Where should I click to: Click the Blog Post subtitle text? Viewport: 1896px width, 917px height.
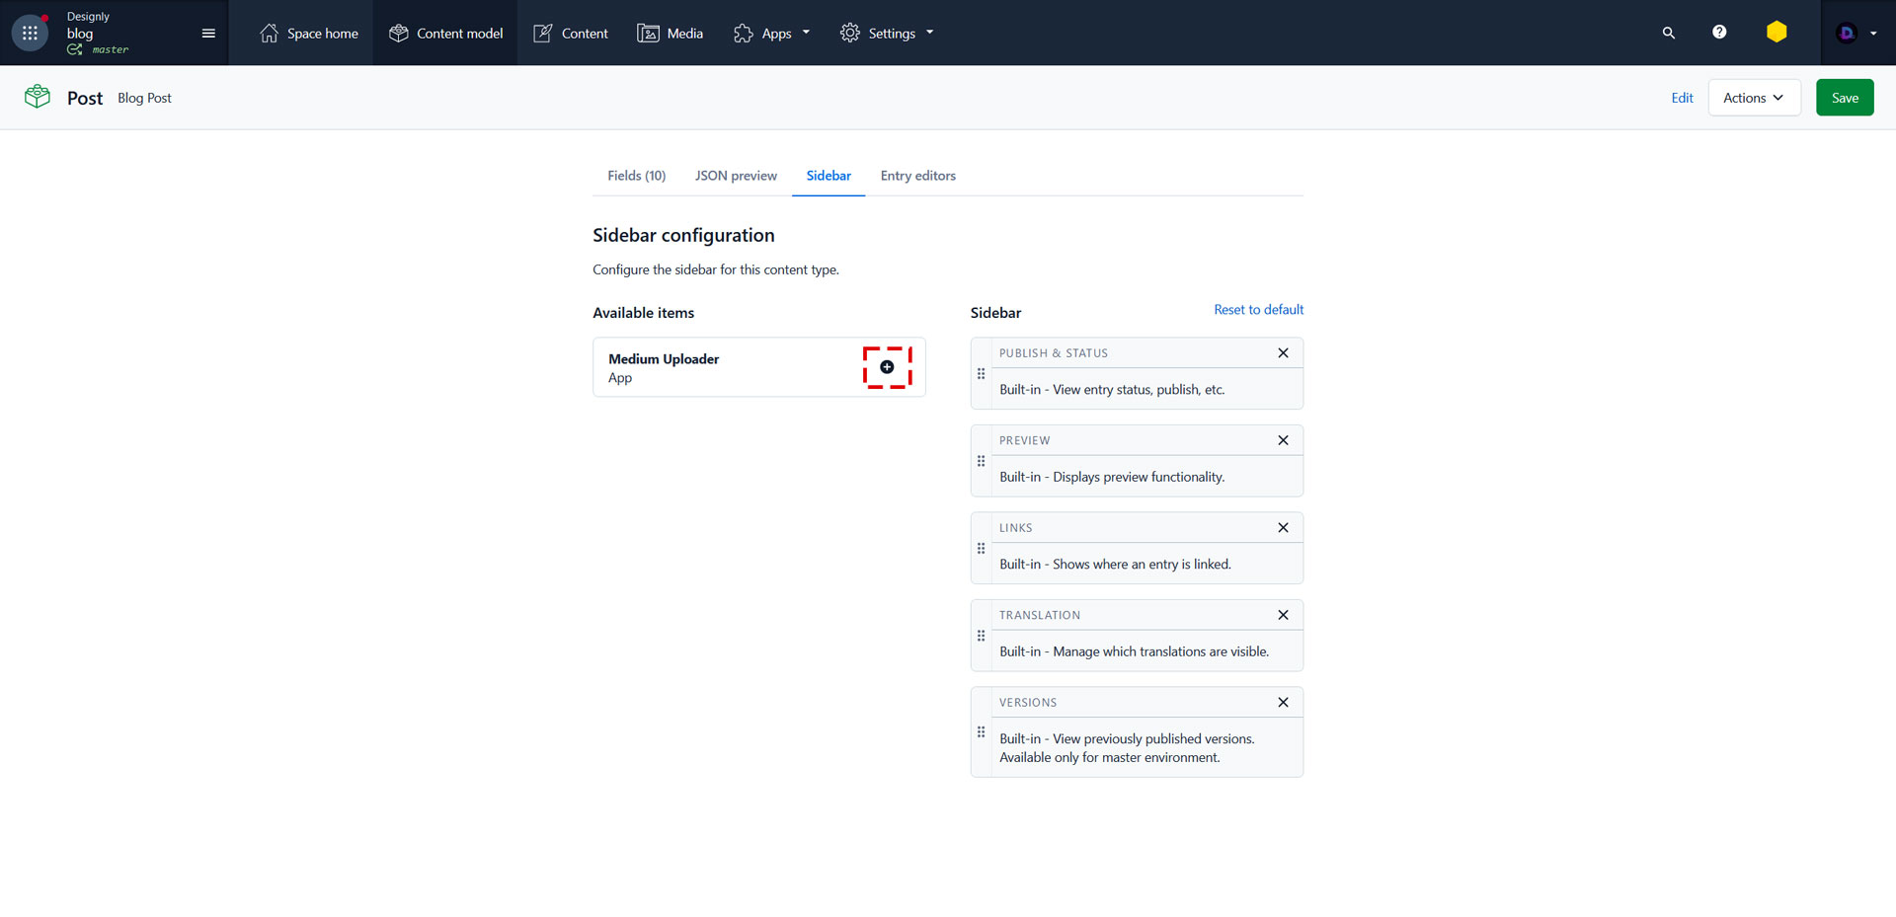pos(144,98)
